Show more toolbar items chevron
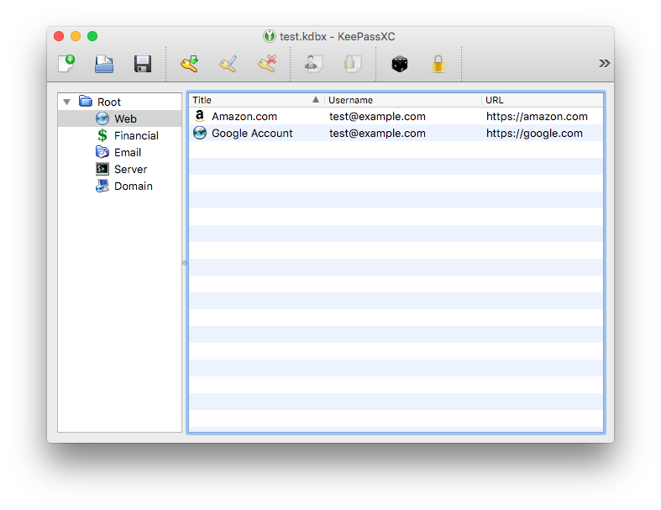Screen dimensions: 661x510 click(x=604, y=63)
